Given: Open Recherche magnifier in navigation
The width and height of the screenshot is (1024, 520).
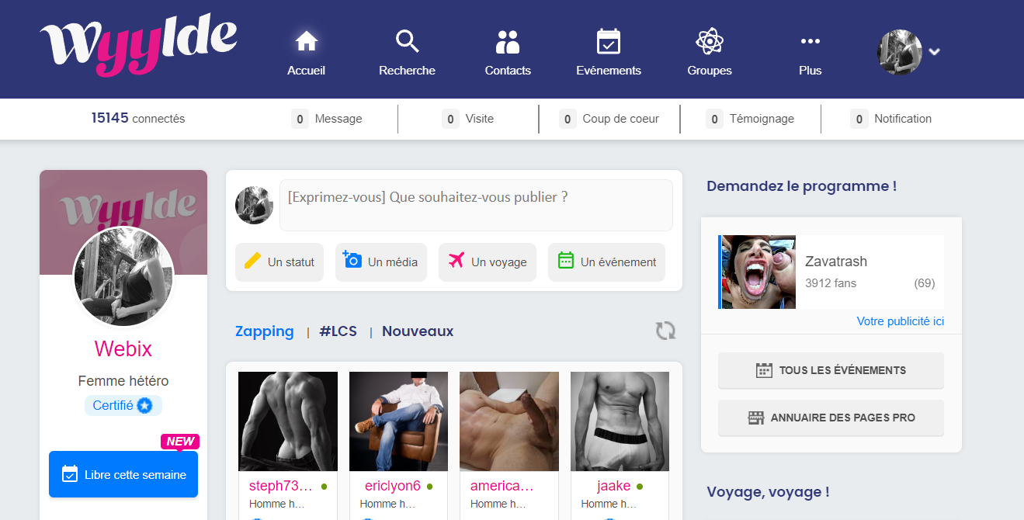Looking at the screenshot, I should (x=407, y=53).
